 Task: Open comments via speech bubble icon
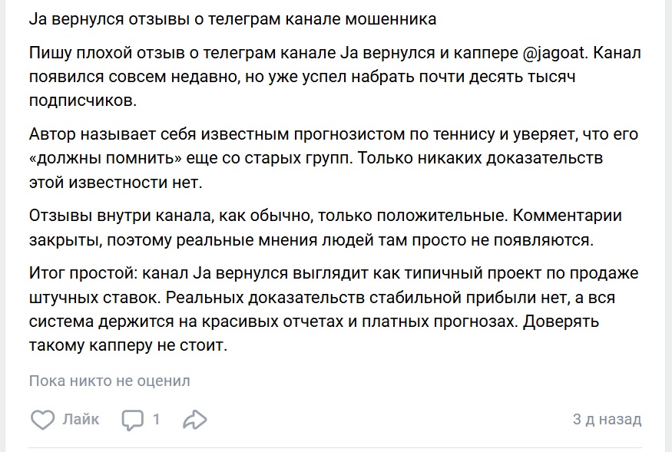click(133, 420)
